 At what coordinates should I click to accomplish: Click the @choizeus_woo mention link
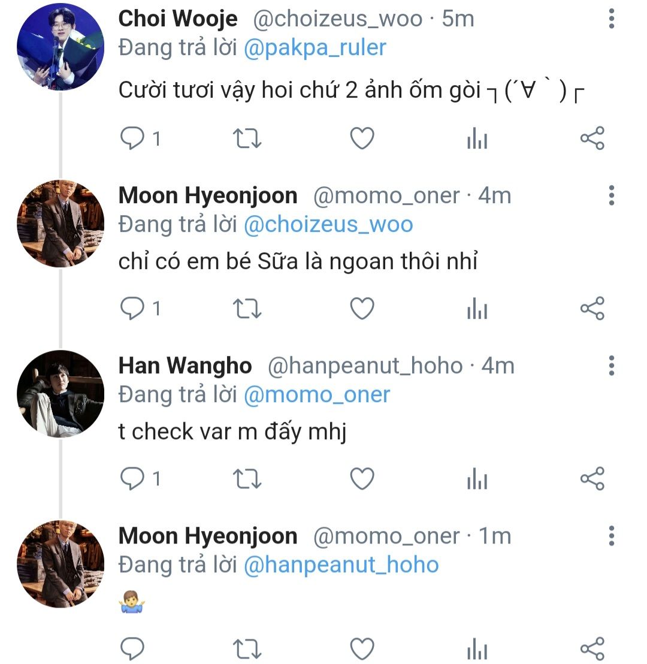tap(328, 225)
